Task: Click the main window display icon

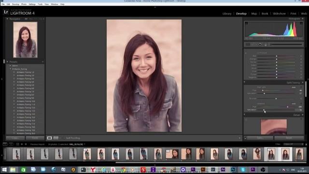Action: point(5,144)
